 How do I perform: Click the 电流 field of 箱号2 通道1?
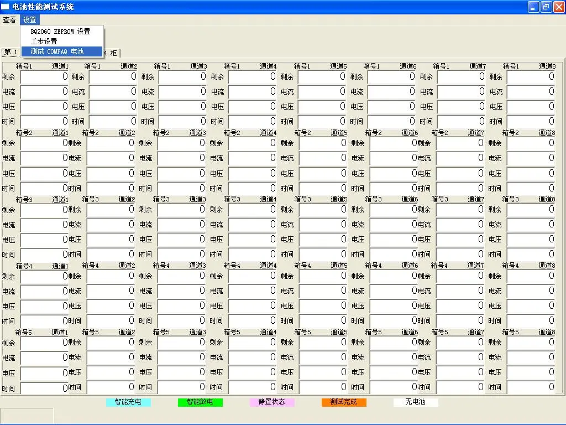44,158
